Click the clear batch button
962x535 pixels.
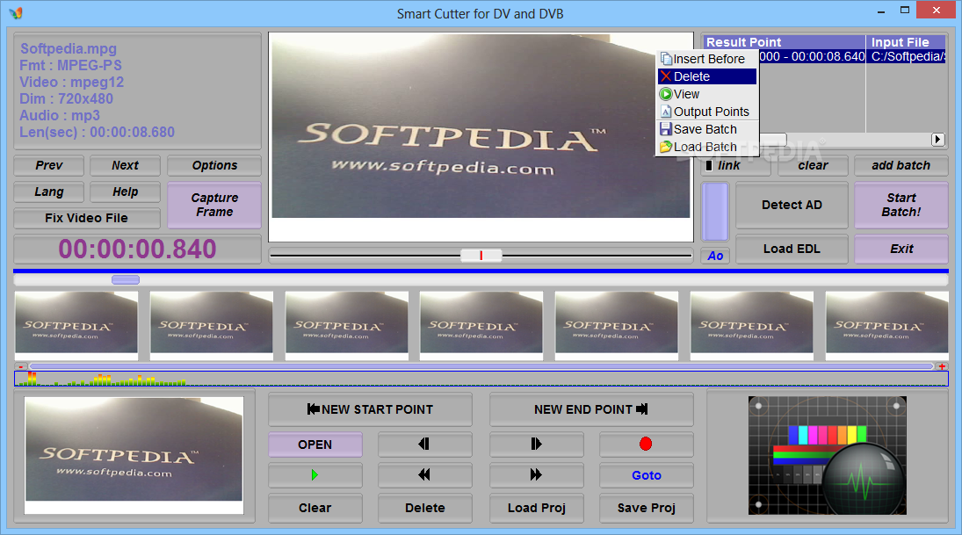click(x=813, y=166)
